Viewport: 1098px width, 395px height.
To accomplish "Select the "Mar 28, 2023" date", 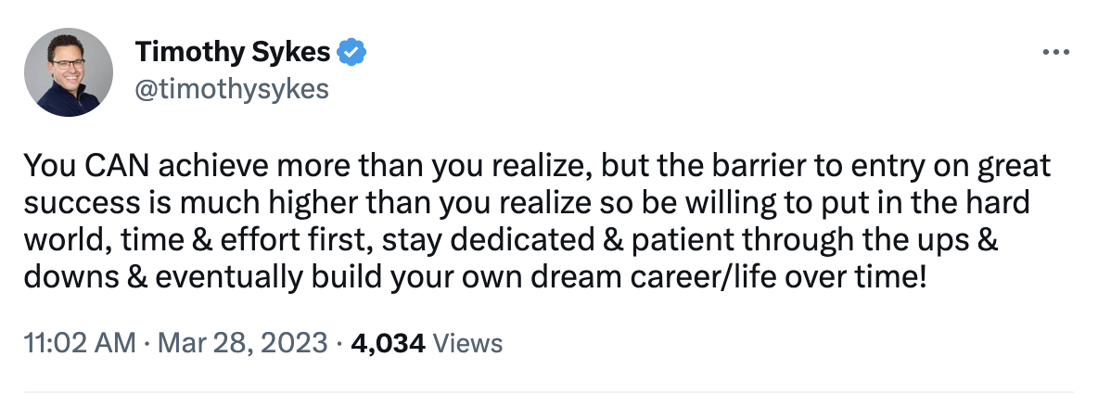I will click(x=244, y=344).
